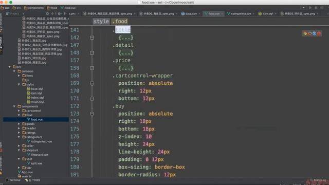Image resolution: width=329 pixels, height=185 pixels.
Task: Click collapse-all icon in Project panel header
Action: pyautogui.click(x=52, y=14)
